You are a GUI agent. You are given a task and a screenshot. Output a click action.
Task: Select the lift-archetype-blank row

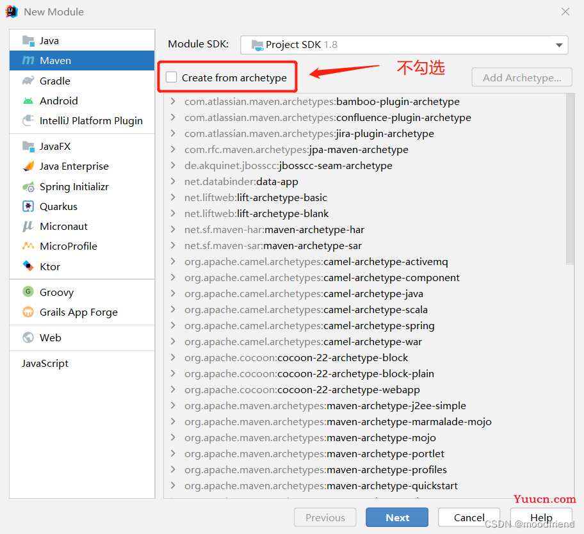click(365, 213)
